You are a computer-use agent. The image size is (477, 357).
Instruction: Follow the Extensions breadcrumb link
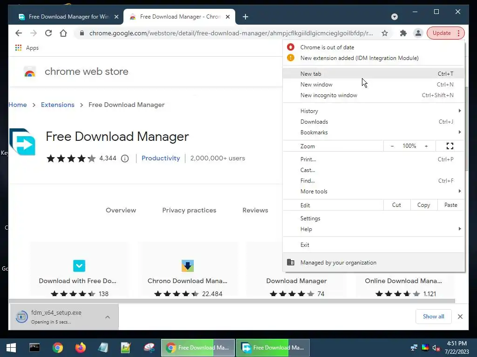coord(57,105)
